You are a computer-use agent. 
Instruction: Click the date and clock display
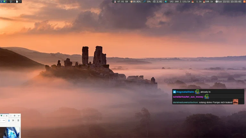coord(229,2)
